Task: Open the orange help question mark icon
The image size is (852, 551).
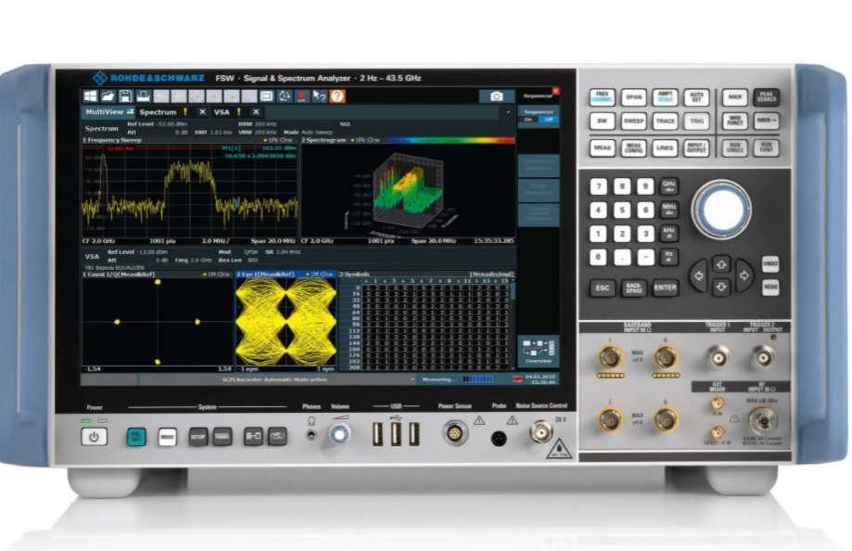Action: [337, 96]
